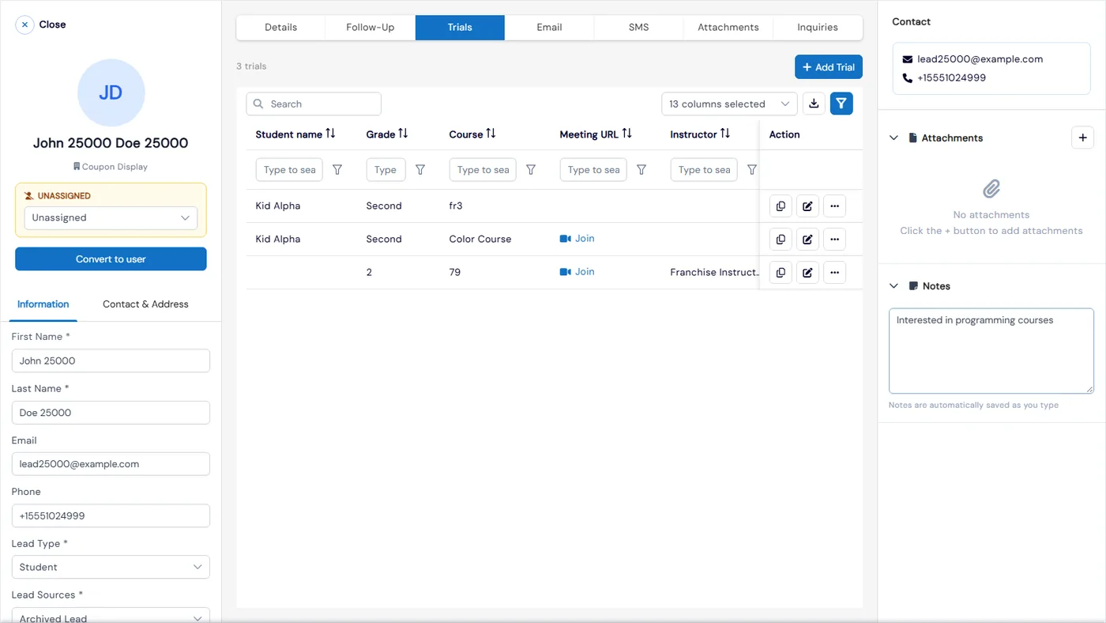The width and height of the screenshot is (1106, 623).
Task: Click the trials Search field
Action: coord(314,104)
